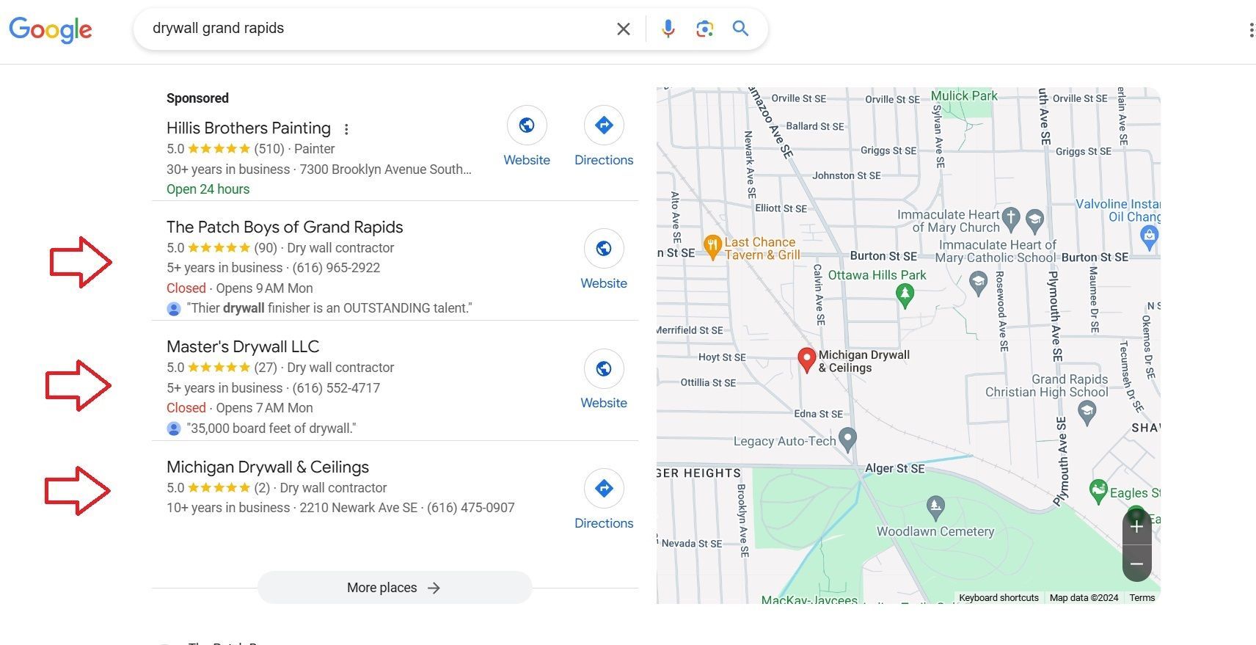Click Map data ©2024 text
The height and width of the screenshot is (645, 1256).
pyautogui.click(x=1084, y=598)
